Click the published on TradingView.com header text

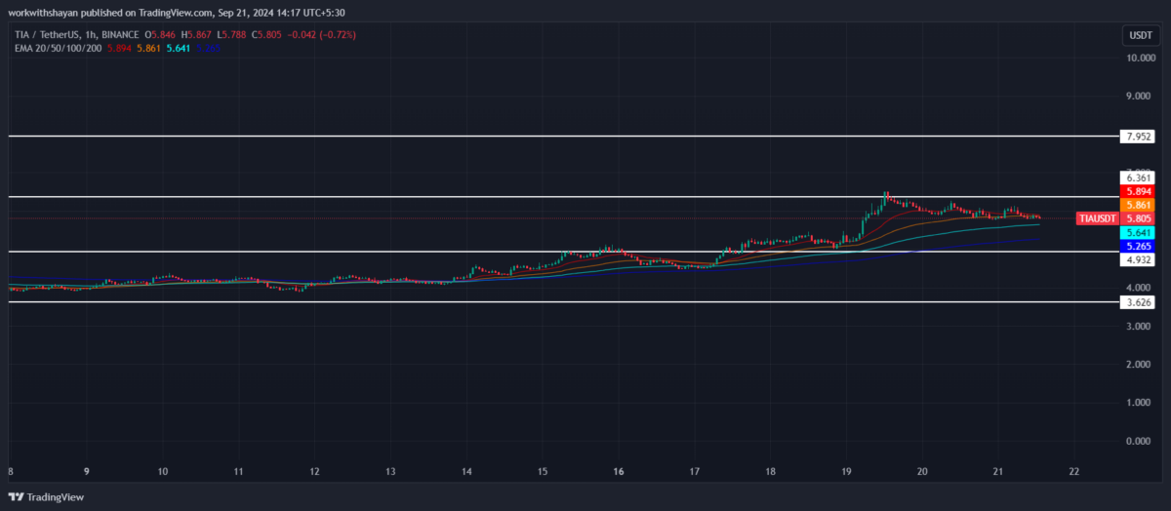tap(177, 13)
